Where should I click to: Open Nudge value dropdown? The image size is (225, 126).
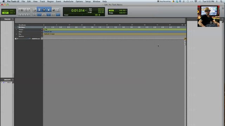pos(126,13)
